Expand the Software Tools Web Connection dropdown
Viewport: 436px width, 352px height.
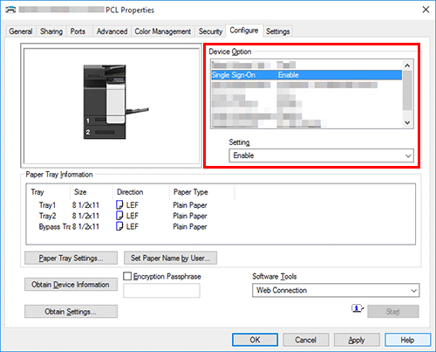[x=336, y=290]
